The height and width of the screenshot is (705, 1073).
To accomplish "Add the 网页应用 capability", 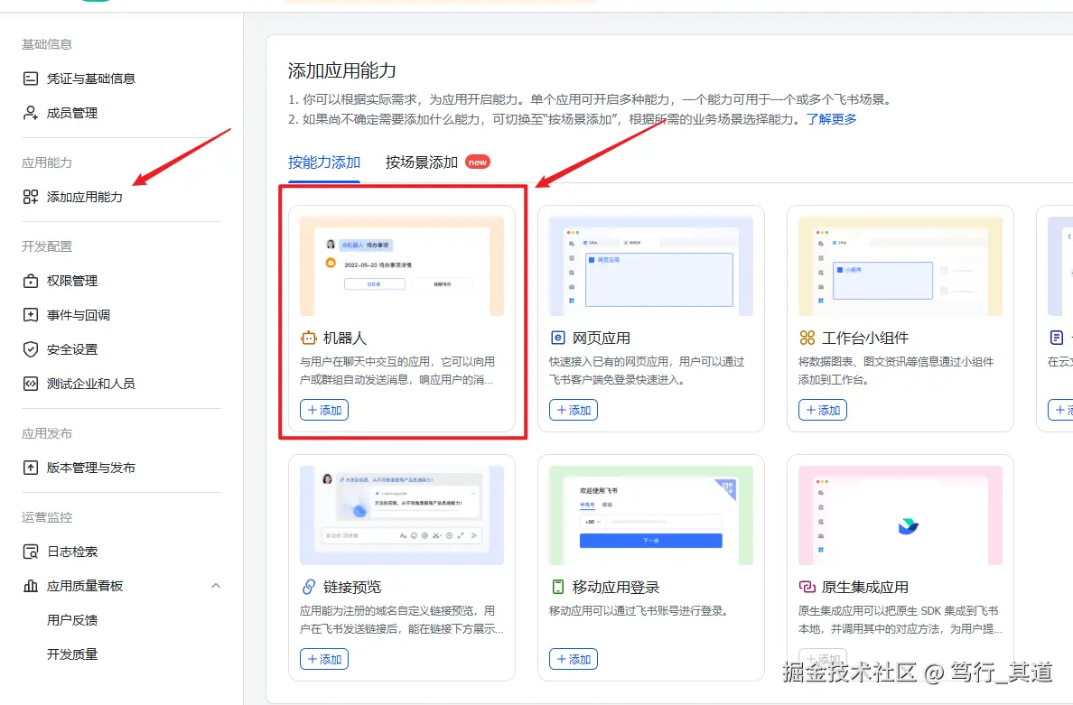I will tap(574, 411).
